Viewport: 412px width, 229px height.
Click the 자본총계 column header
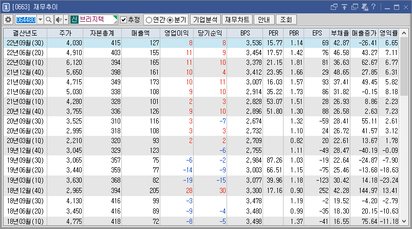coord(102,33)
